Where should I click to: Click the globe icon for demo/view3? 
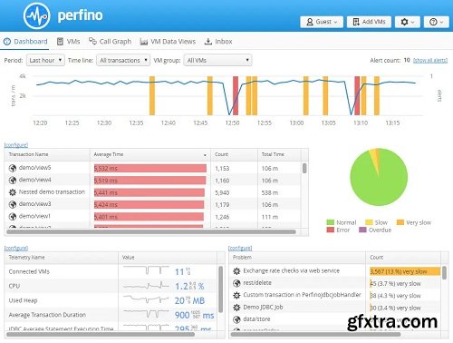pos(13,204)
